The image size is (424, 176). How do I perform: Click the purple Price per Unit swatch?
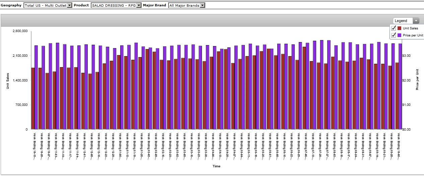[x=399, y=35]
